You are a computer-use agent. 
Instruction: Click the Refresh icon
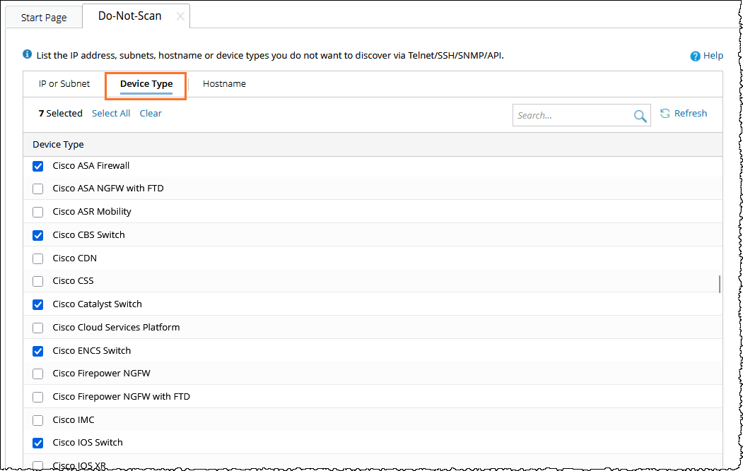[x=665, y=113]
